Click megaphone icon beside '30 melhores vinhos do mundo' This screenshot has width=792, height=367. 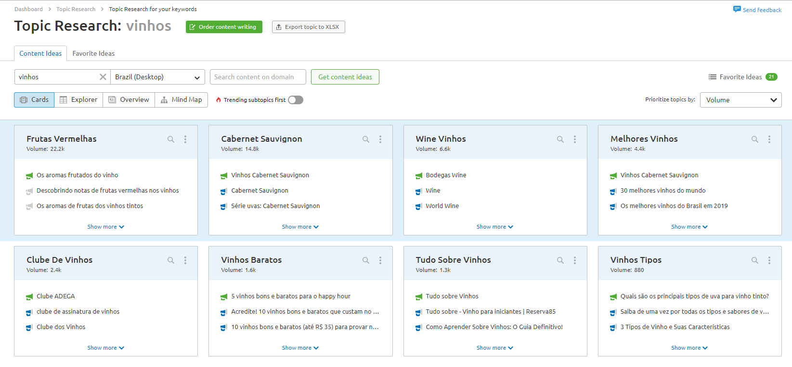(x=613, y=191)
